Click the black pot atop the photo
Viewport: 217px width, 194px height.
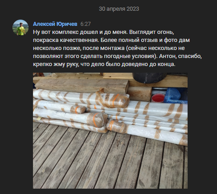[x=149, y=78]
